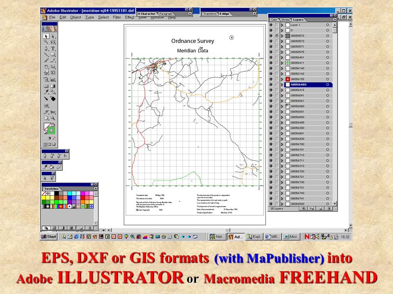The height and width of the screenshot is (294, 393).
Task: Open the File menu
Action: (52, 17)
